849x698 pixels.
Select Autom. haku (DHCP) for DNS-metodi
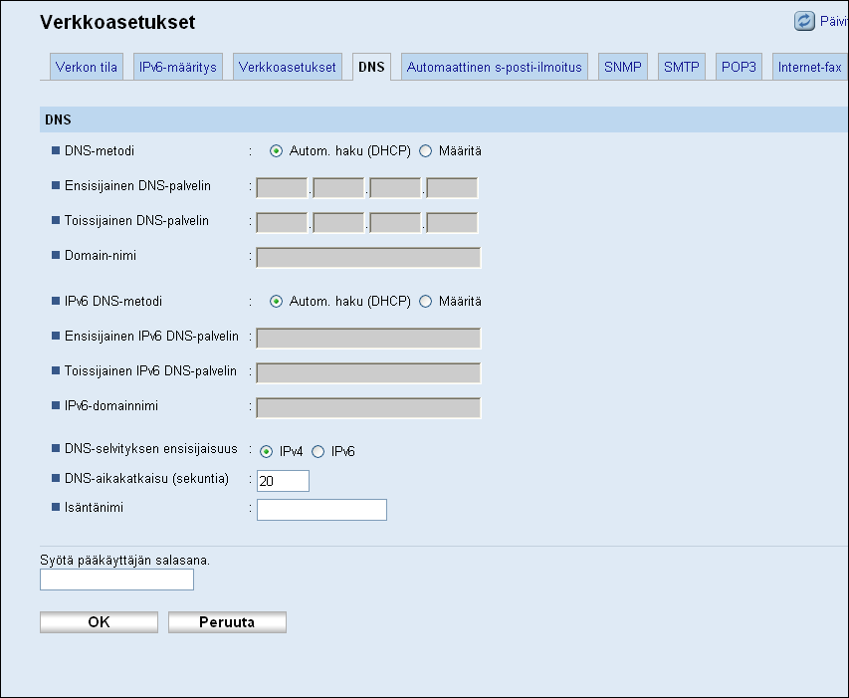click(x=276, y=151)
